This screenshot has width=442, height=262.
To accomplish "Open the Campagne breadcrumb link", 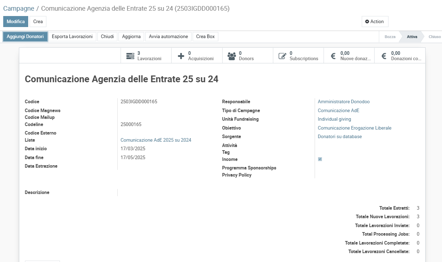I will (19, 9).
